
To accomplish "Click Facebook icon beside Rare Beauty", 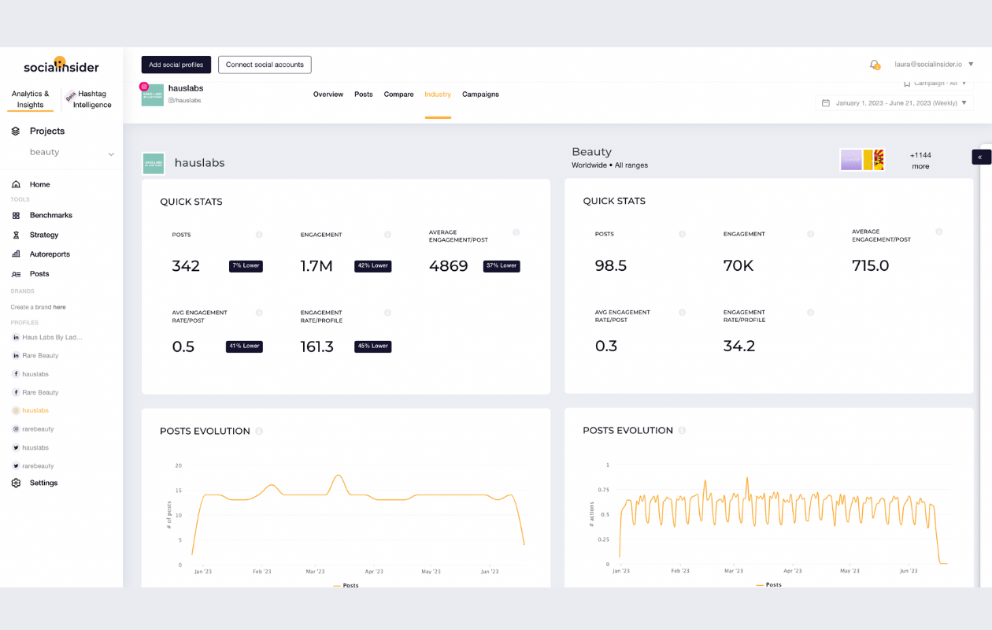I will [16, 392].
